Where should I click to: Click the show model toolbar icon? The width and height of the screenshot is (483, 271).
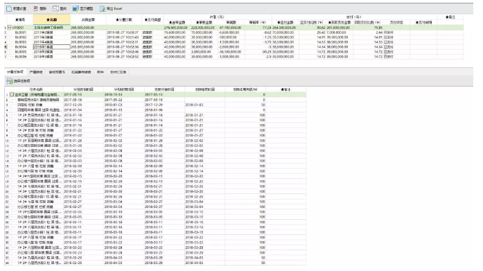(76, 8)
